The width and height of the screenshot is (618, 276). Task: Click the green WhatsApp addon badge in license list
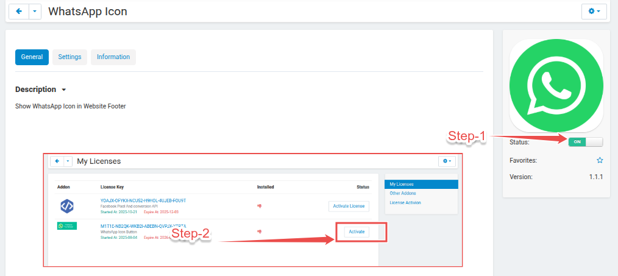(x=67, y=226)
